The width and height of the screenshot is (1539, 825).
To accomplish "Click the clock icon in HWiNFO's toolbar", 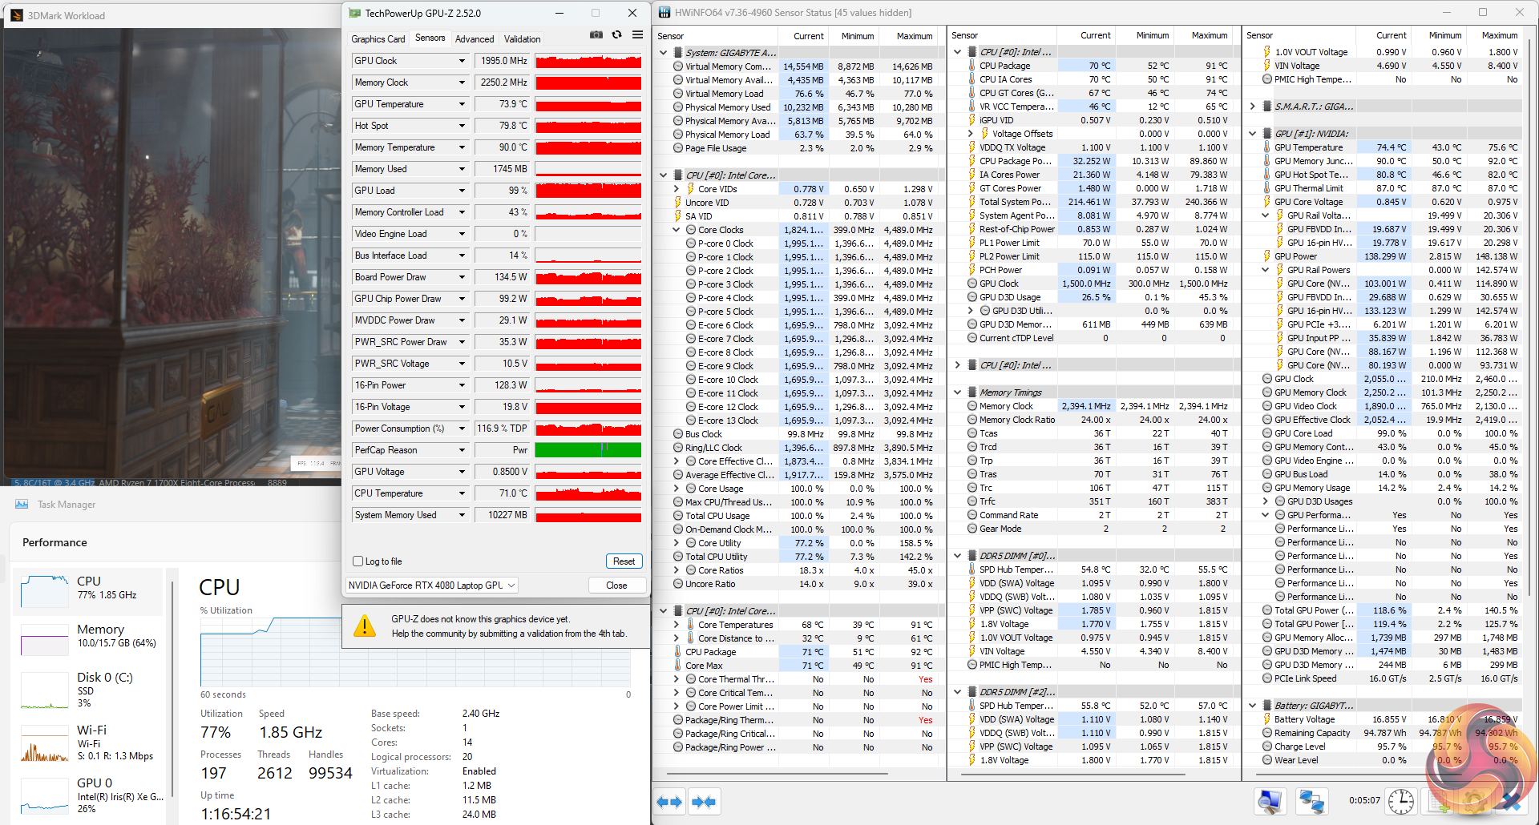I will pos(1401,802).
